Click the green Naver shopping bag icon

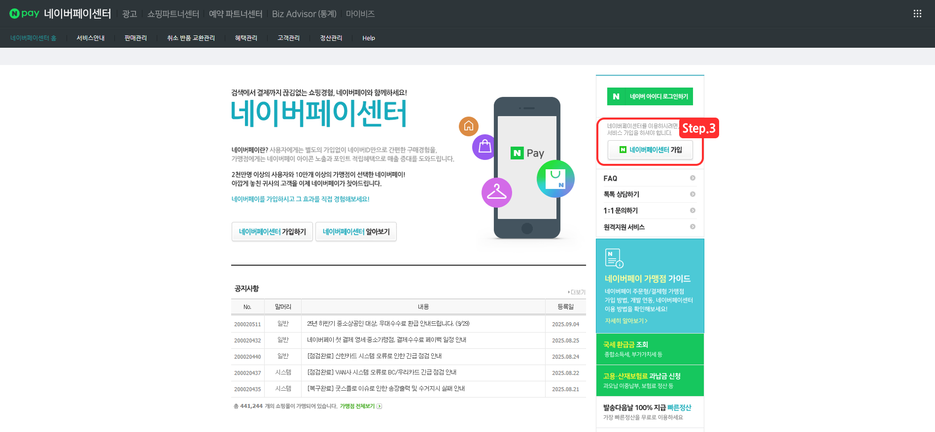555,179
